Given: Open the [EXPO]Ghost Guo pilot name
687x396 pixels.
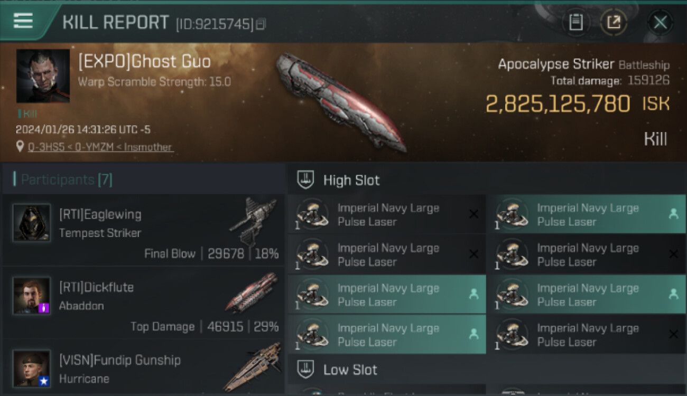Looking at the screenshot, I should [x=144, y=62].
